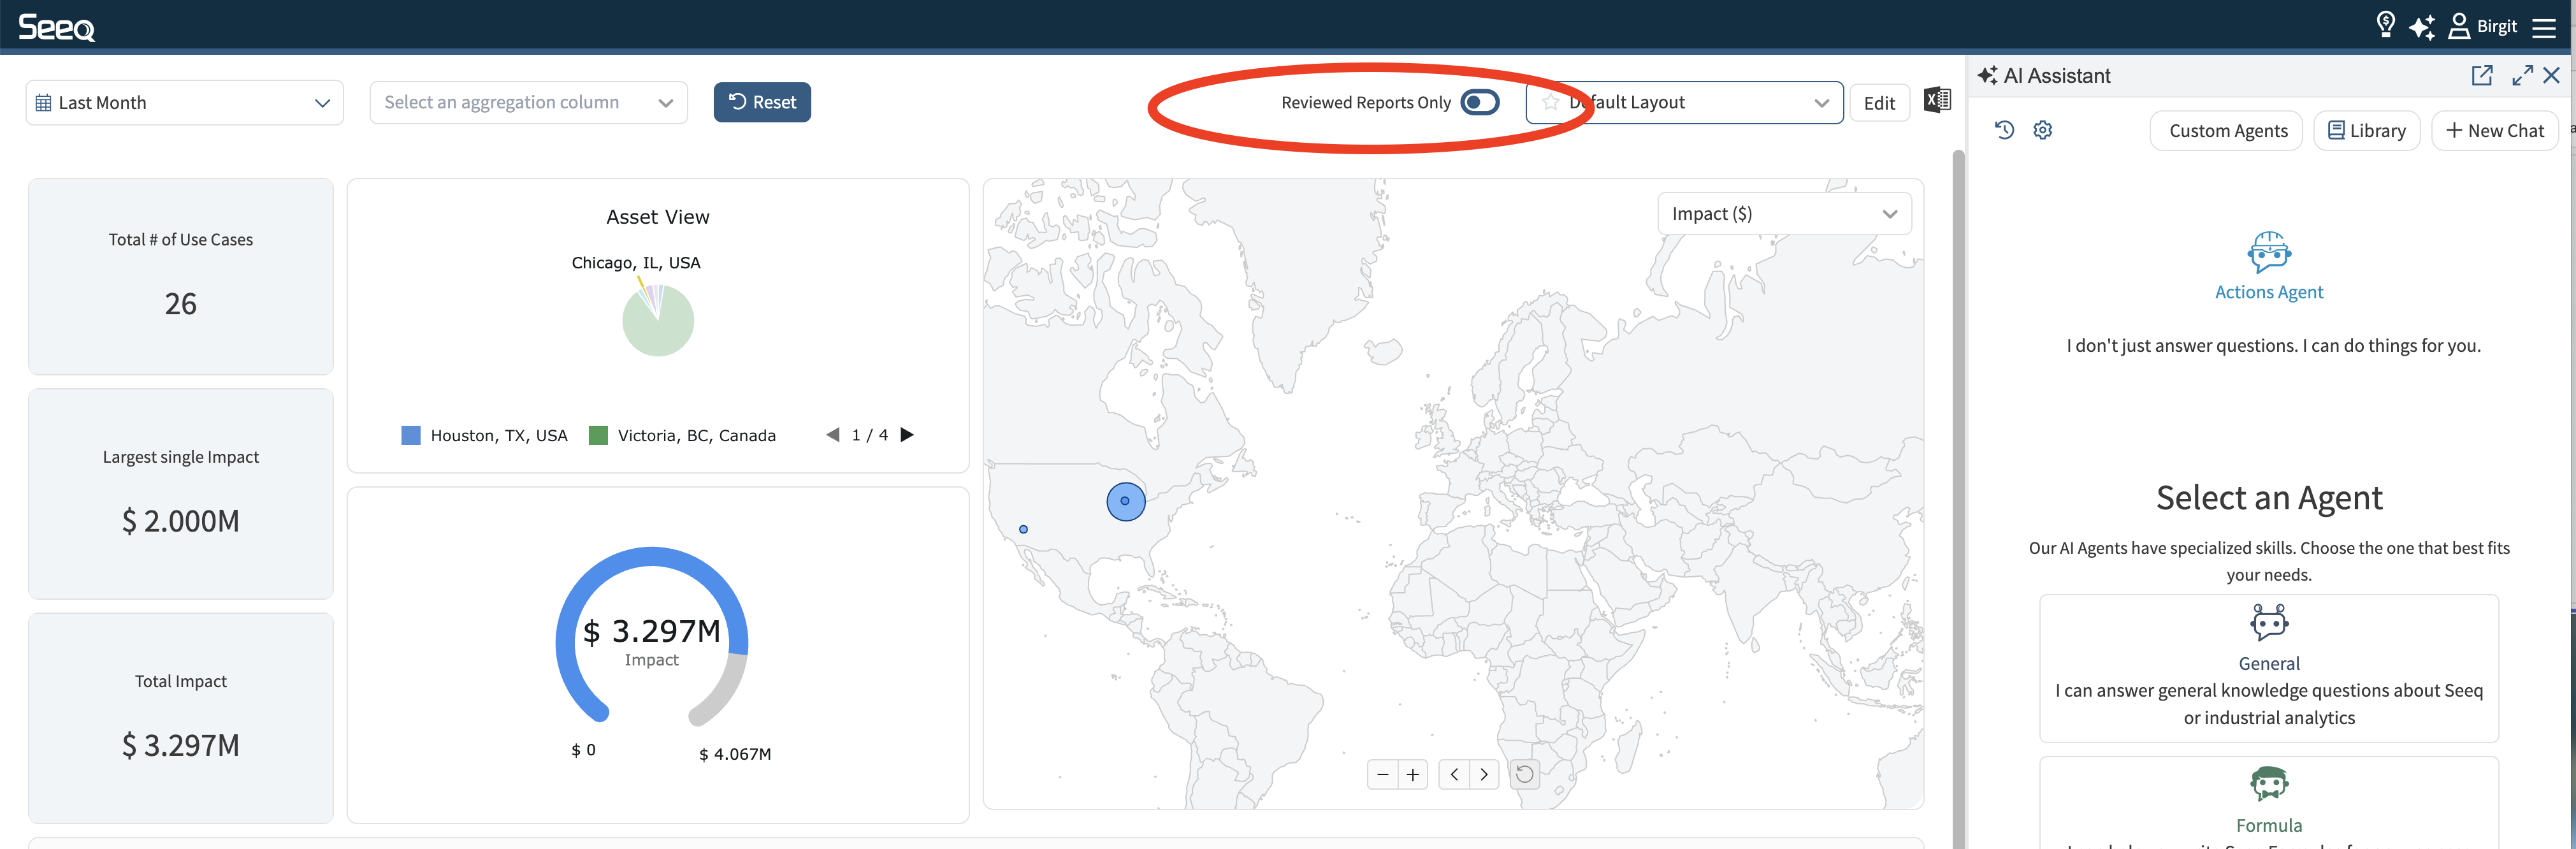Select the General agent card
Image resolution: width=2576 pixels, height=849 pixels.
pyautogui.click(x=2269, y=668)
